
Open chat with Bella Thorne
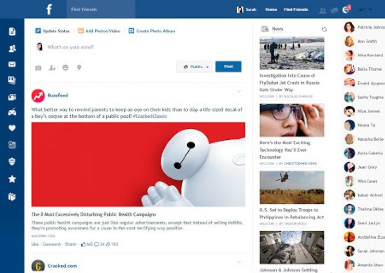363,69
